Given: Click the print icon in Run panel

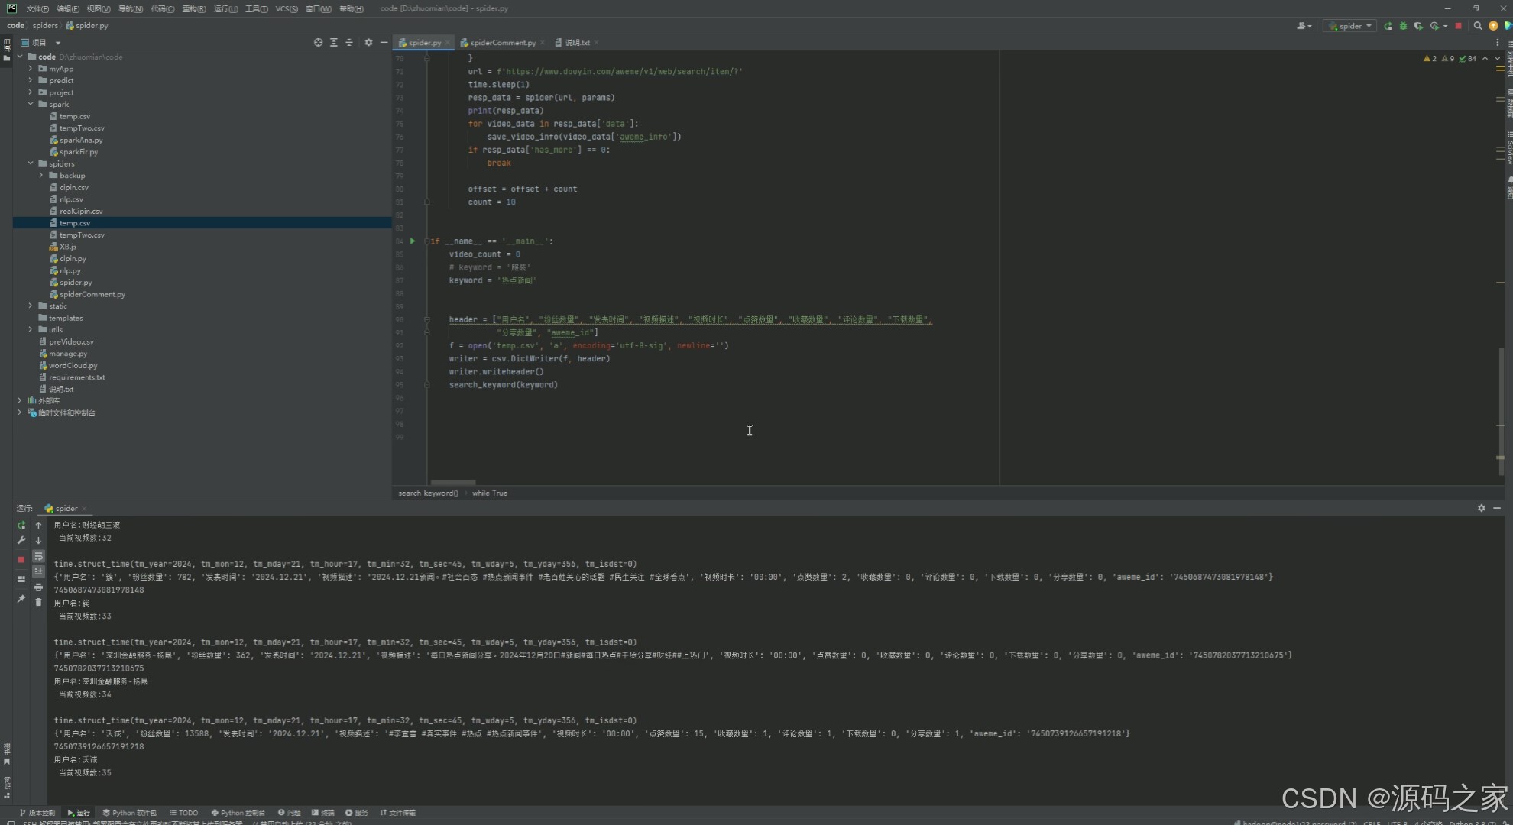Looking at the screenshot, I should [x=38, y=587].
